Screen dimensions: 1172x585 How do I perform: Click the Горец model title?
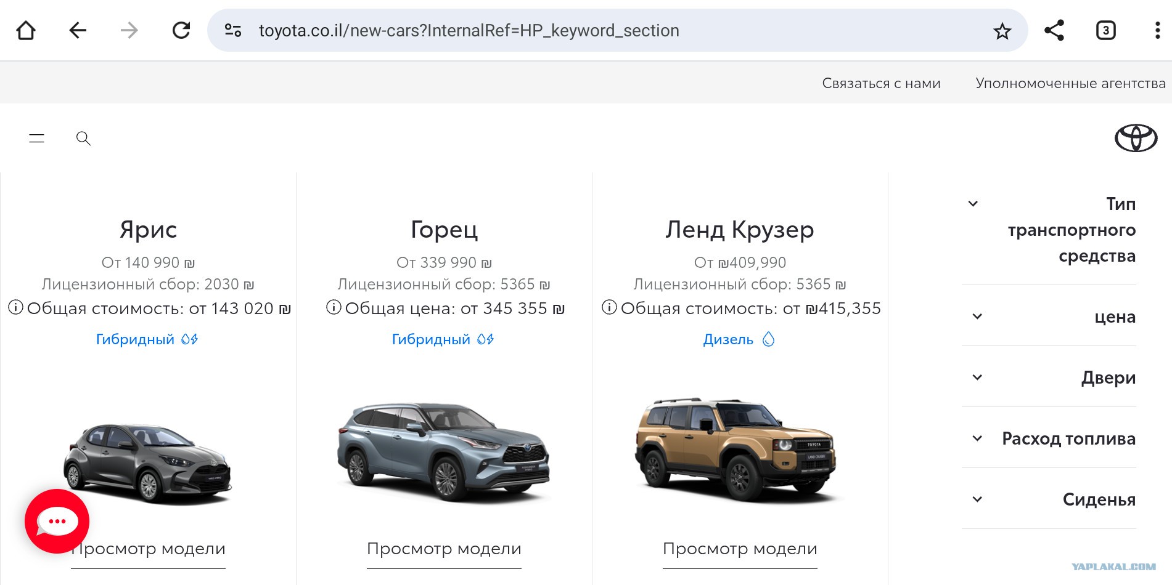pyautogui.click(x=444, y=230)
